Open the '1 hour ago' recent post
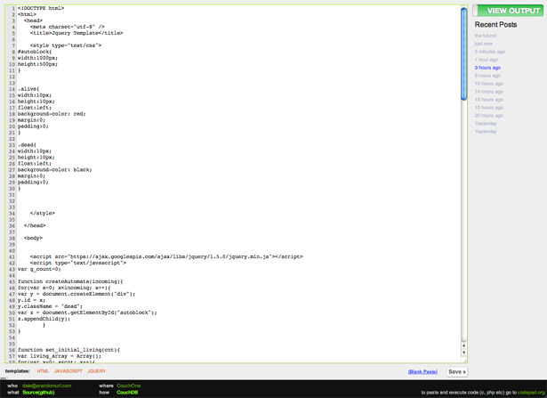The image size is (547, 398). tap(487, 60)
